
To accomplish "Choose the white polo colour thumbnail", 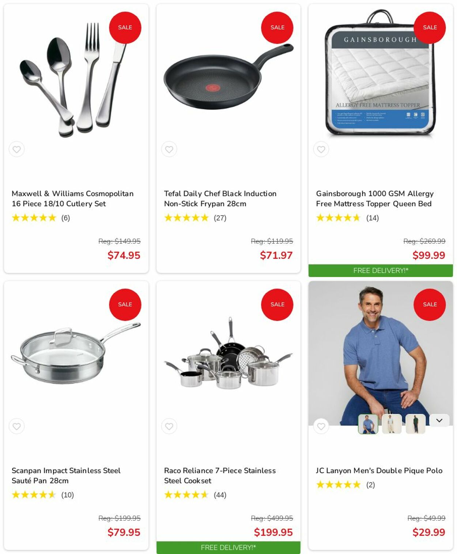I will (x=392, y=424).
